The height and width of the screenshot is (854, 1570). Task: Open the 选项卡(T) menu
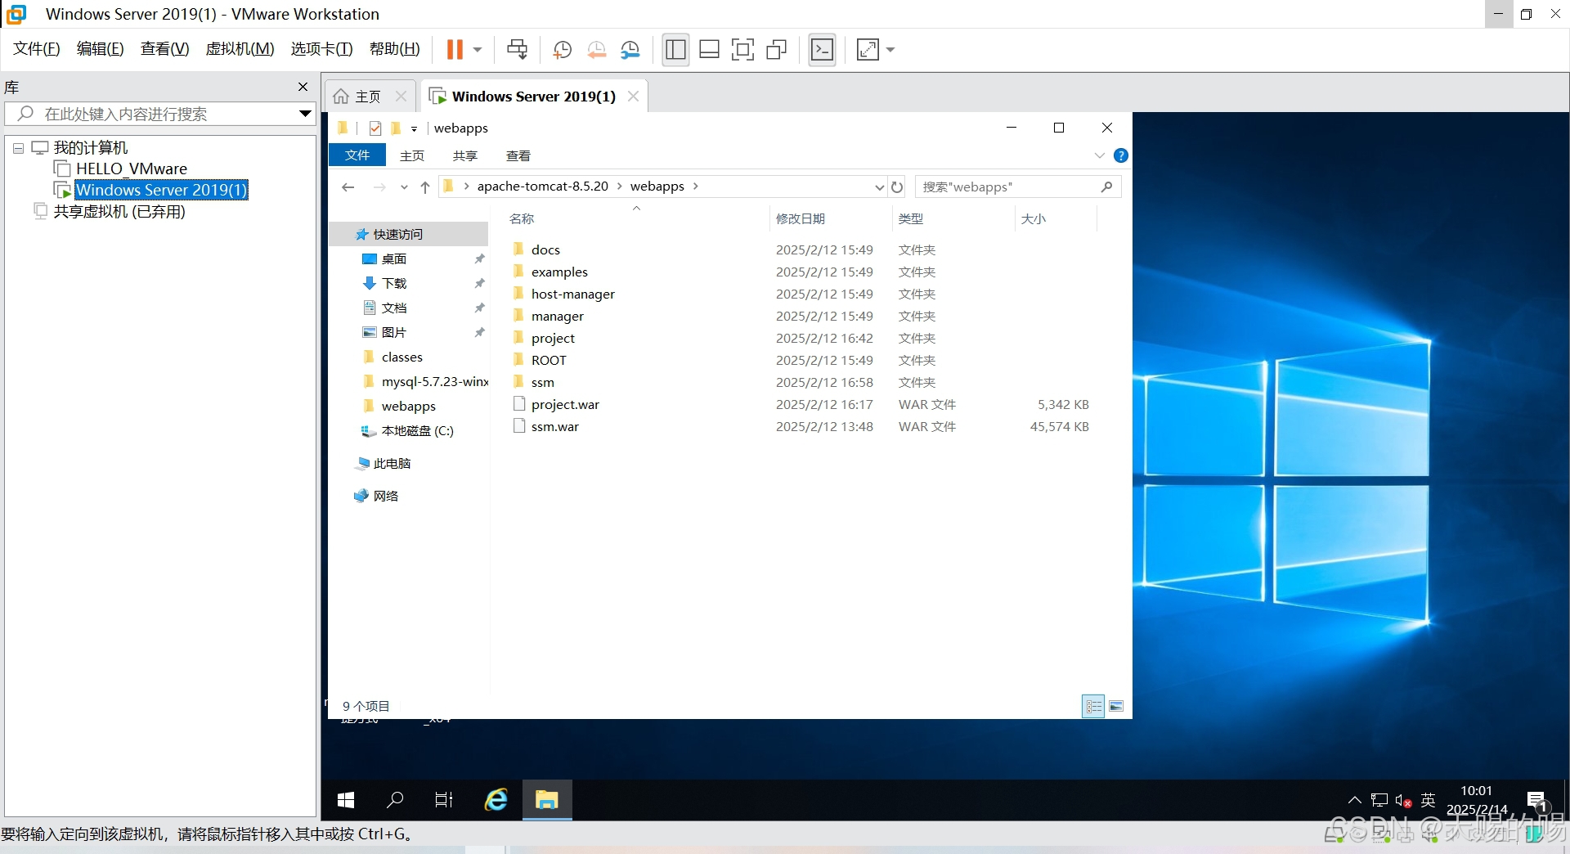[321, 49]
